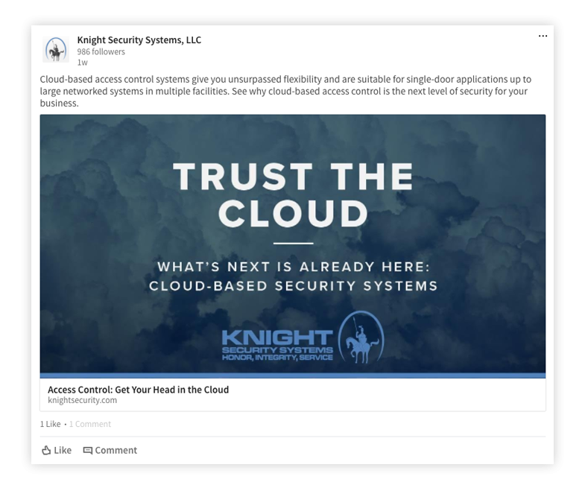Image resolution: width=585 pixels, height=491 pixels.
Task: Open the Trust The Cloud article image
Action: 292,247
